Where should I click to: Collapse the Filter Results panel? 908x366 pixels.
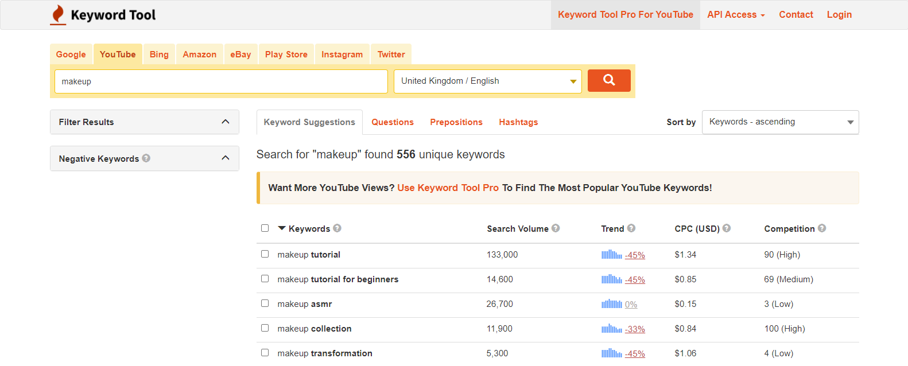point(225,122)
